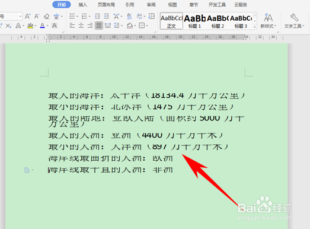
Task: Apply distributed alignment
Action: [108, 26]
